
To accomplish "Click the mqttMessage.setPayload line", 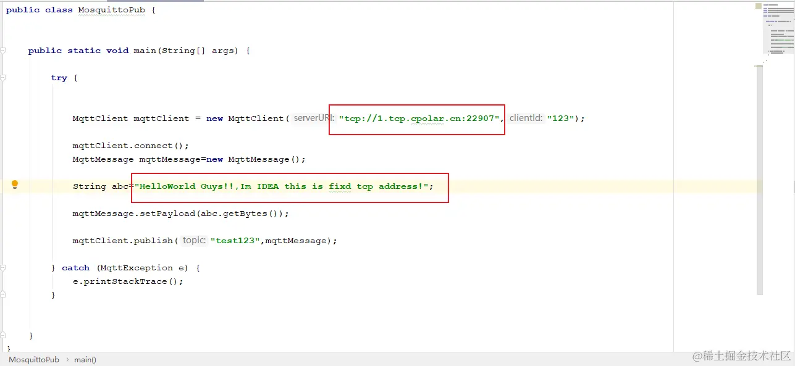I will [180, 214].
